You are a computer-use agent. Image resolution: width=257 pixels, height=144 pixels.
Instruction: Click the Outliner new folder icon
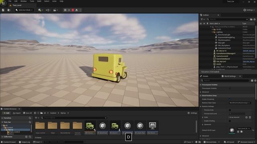[251, 20]
